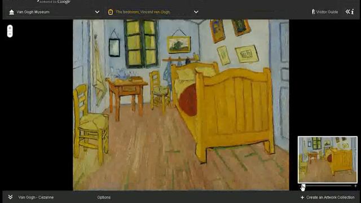Click the Van Gogh Museum label
The image size is (361, 203).
pyautogui.click(x=33, y=12)
